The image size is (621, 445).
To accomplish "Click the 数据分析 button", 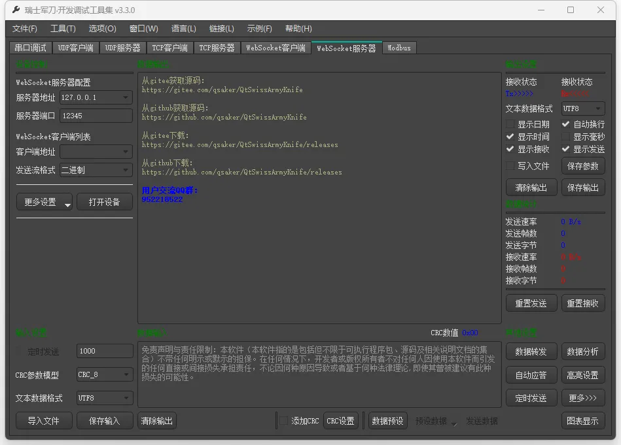I will pyautogui.click(x=583, y=352).
